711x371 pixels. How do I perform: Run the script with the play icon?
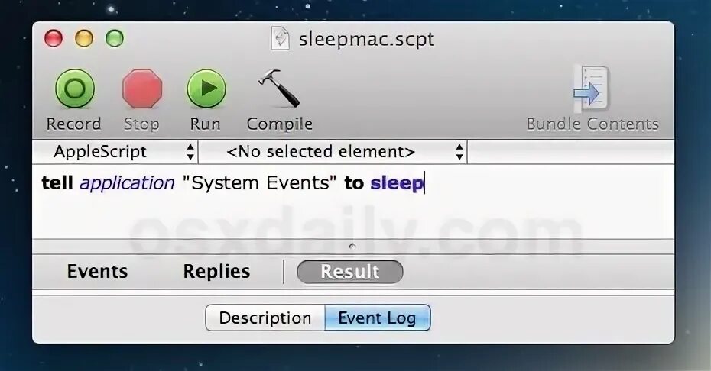(206, 89)
